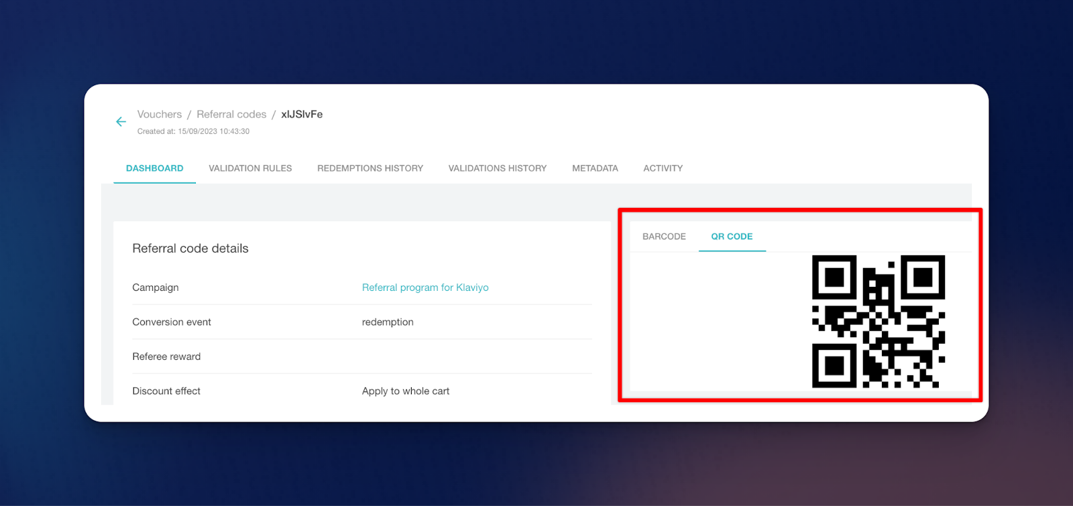Click the Referral code details heading
This screenshot has height=506, width=1073.
[x=190, y=249]
